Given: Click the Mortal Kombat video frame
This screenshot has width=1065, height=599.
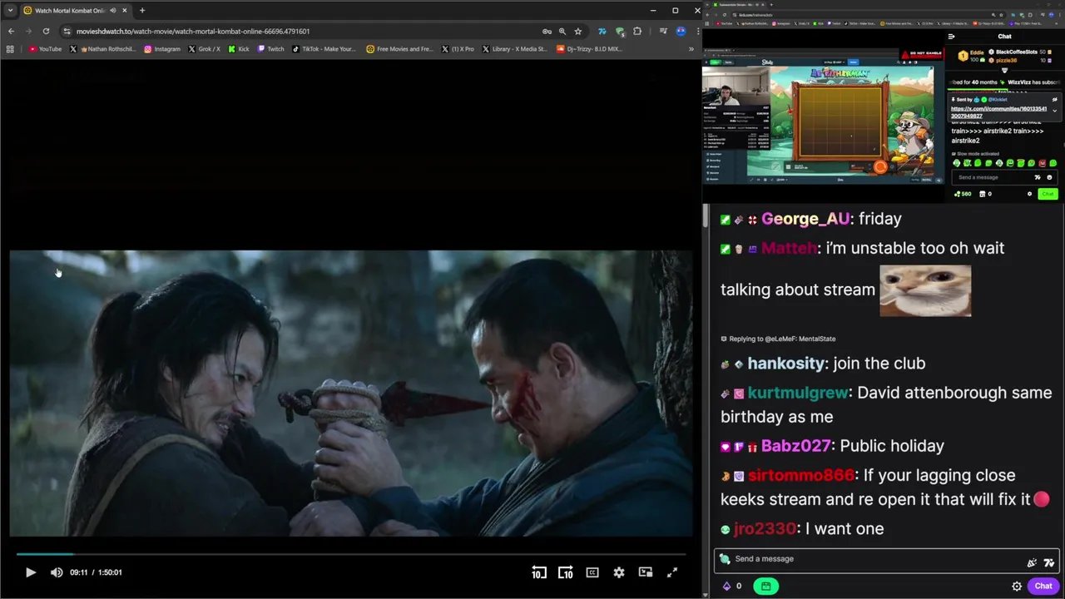Looking at the screenshot, I should pos(350,394).
